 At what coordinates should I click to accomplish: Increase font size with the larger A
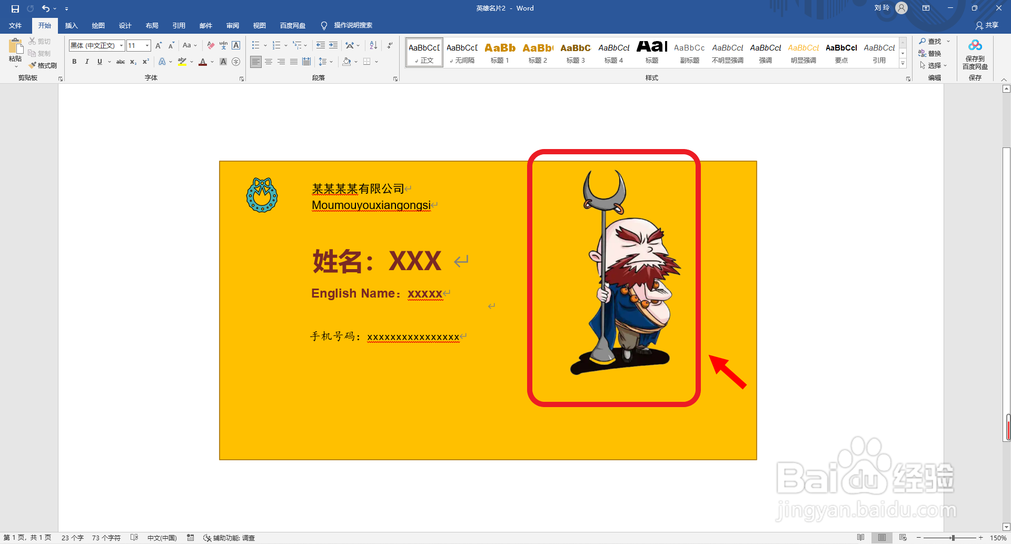158,46
